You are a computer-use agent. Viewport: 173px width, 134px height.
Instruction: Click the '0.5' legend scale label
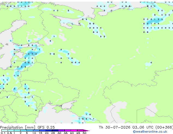coord(10,133)
